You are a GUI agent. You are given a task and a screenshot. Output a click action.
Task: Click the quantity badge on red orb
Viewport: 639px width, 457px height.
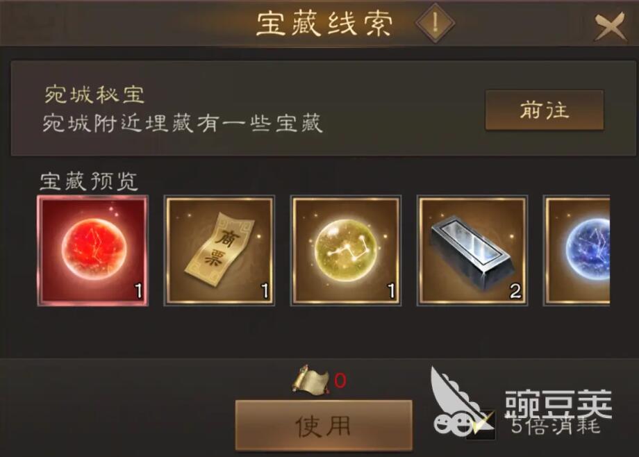pos(138,291)
